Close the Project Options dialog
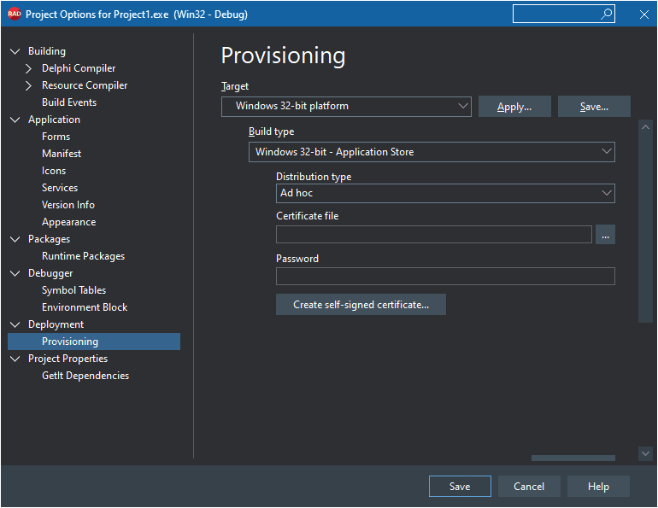 tap(643, 15)
